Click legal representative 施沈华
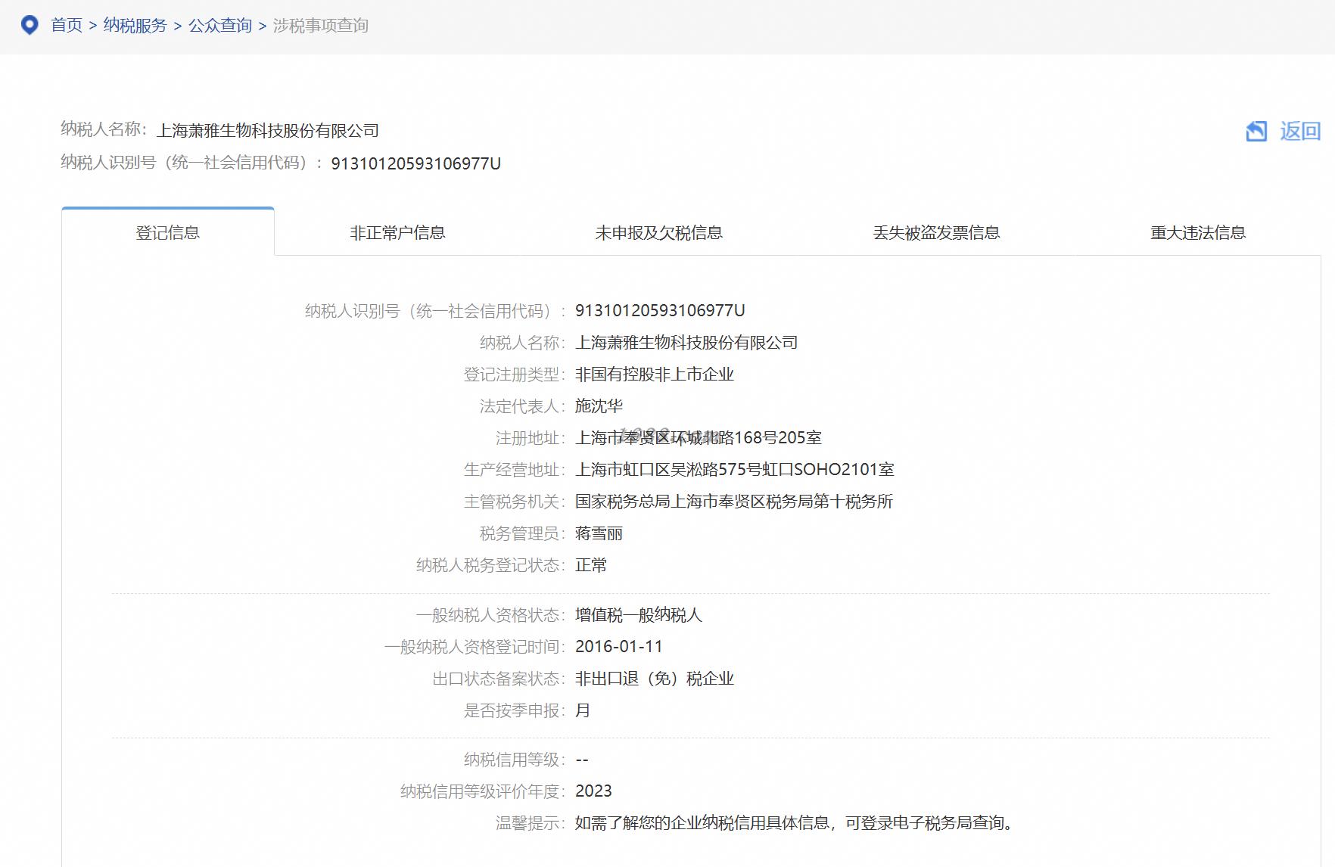 tap(599, 406)
